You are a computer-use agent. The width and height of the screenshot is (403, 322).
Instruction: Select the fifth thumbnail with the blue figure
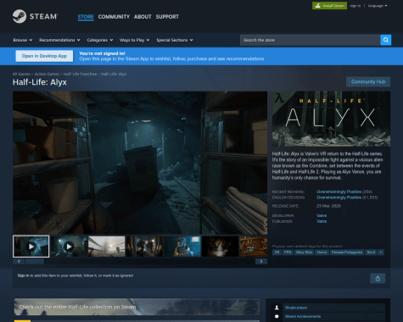pyautogui.click(x=182, y=247)
